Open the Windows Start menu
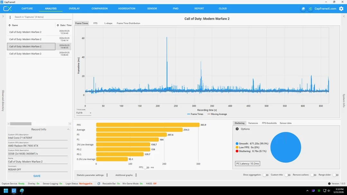The image size is (347, 195). (x=6, y=191)
